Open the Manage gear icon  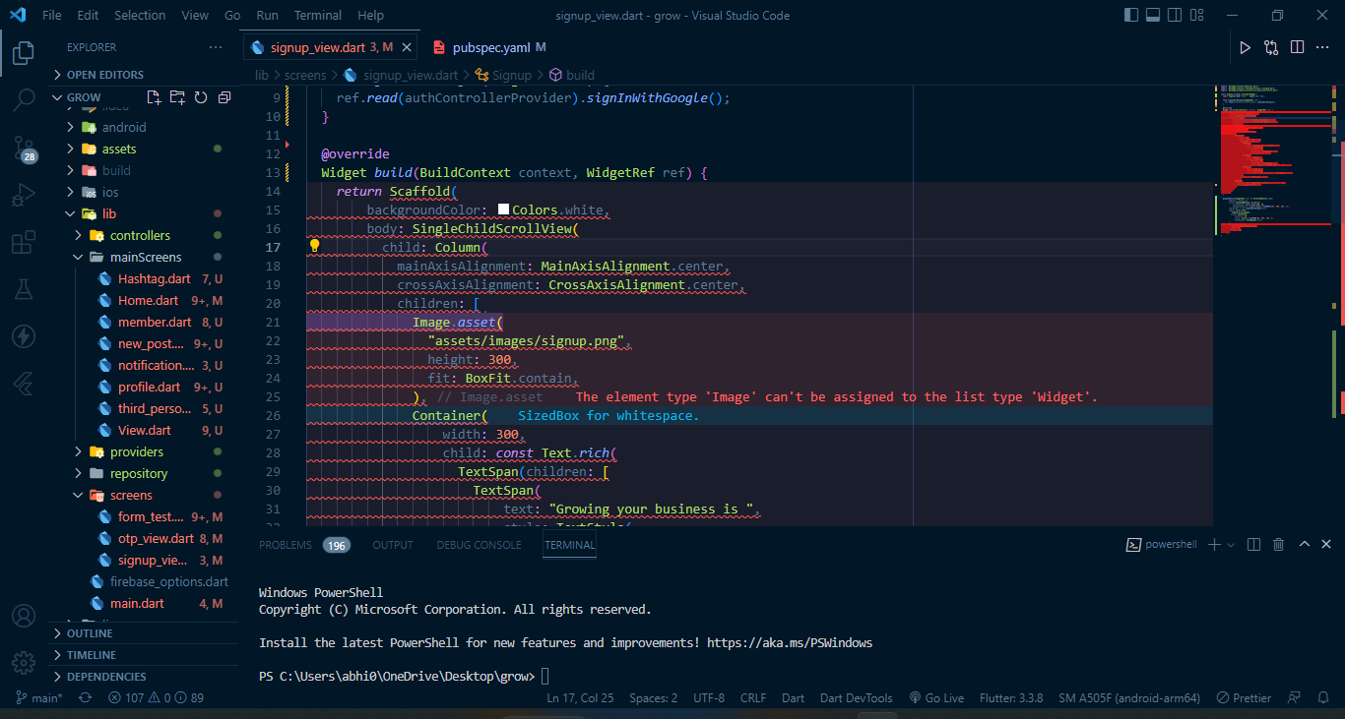pyautogui.click(x=24, y=662)
